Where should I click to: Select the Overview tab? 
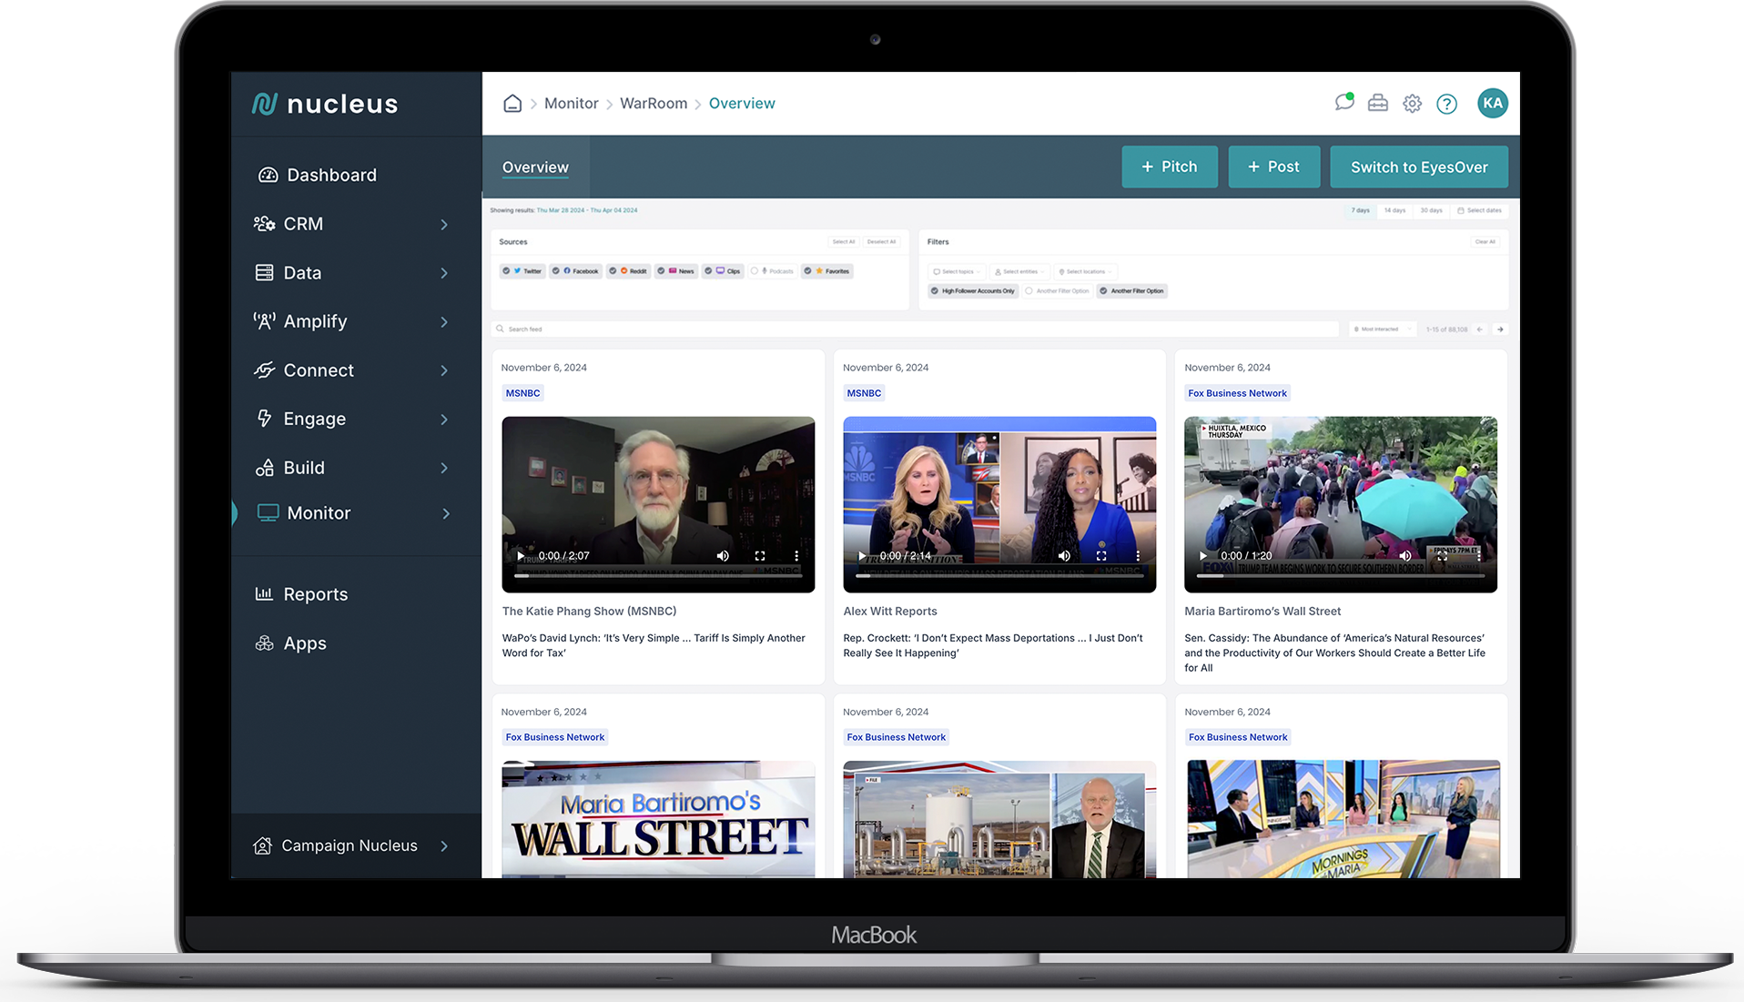pos(535,167)
